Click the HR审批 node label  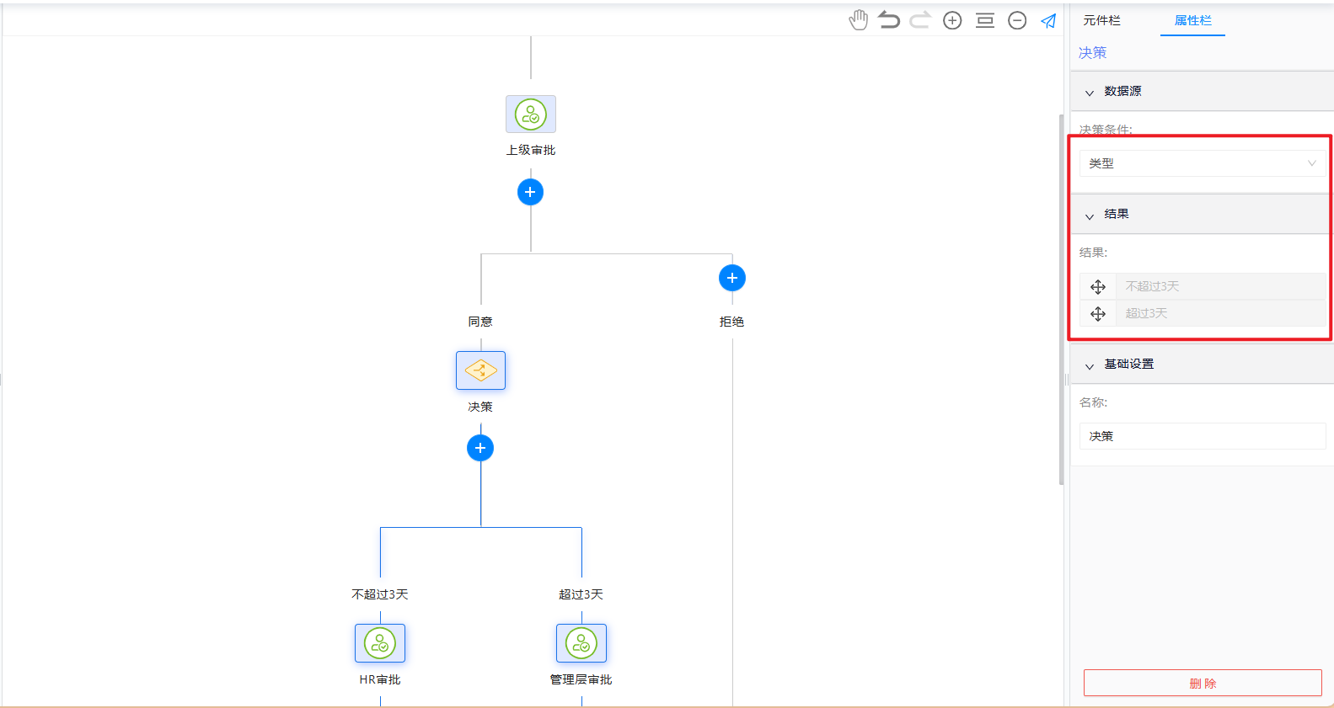click(380, 679)
